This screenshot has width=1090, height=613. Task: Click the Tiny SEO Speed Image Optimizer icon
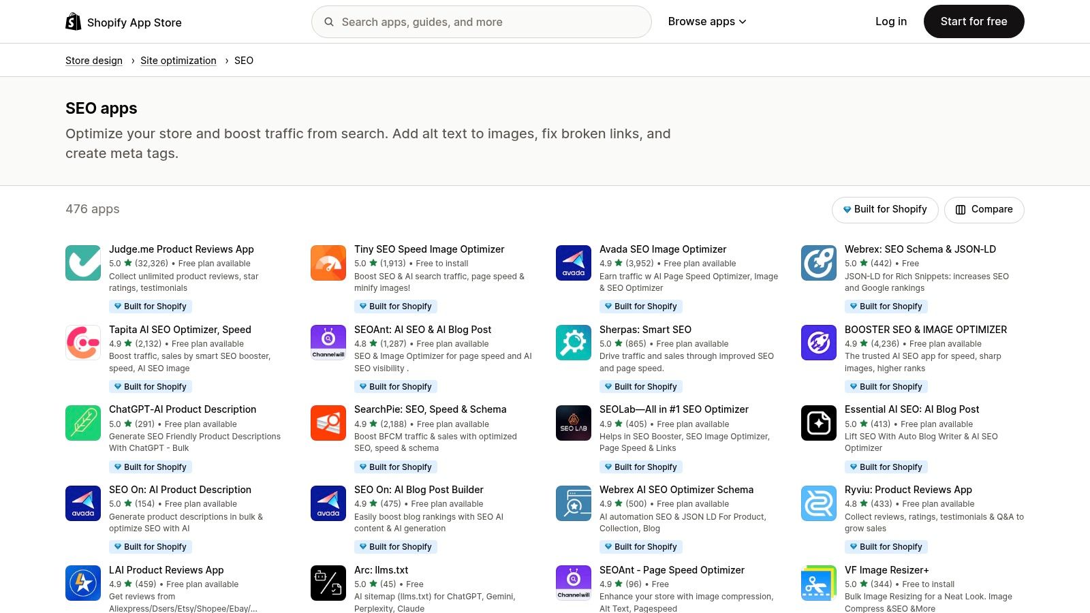[328, 262]
